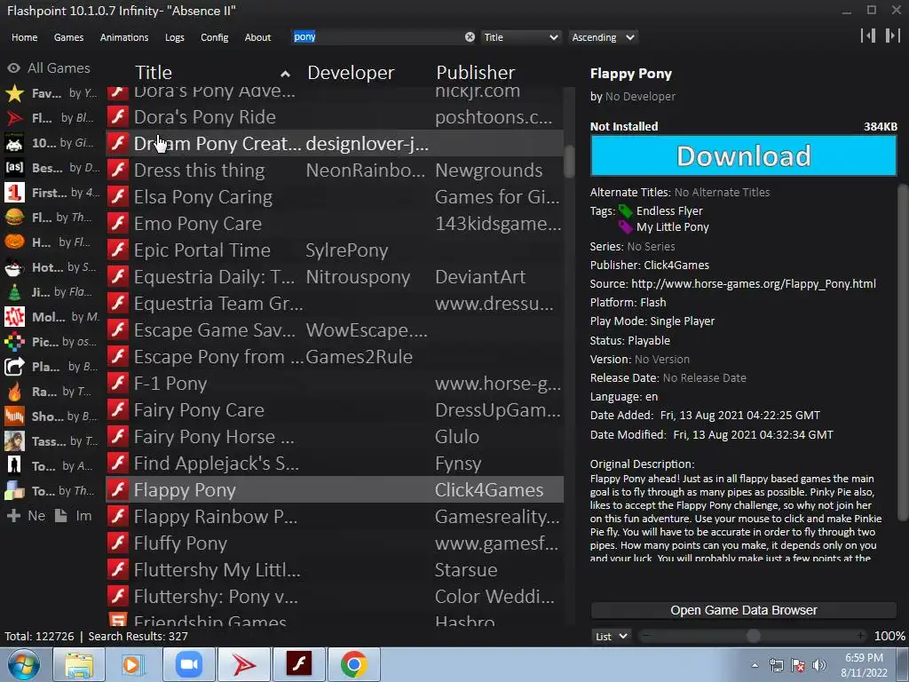
Task: Toggle right sidebar visibility icon
Action: [892, 36]
